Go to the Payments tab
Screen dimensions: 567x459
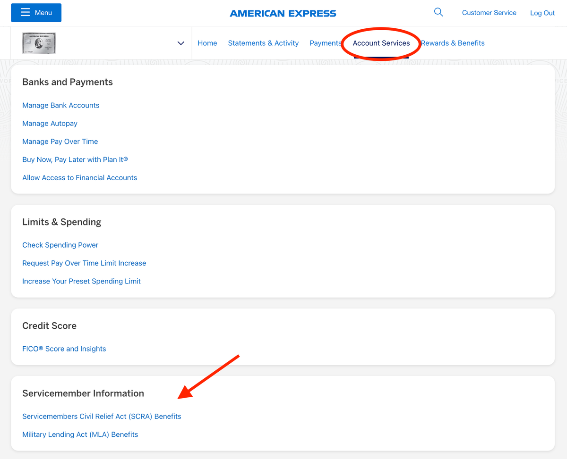[325, 43]
